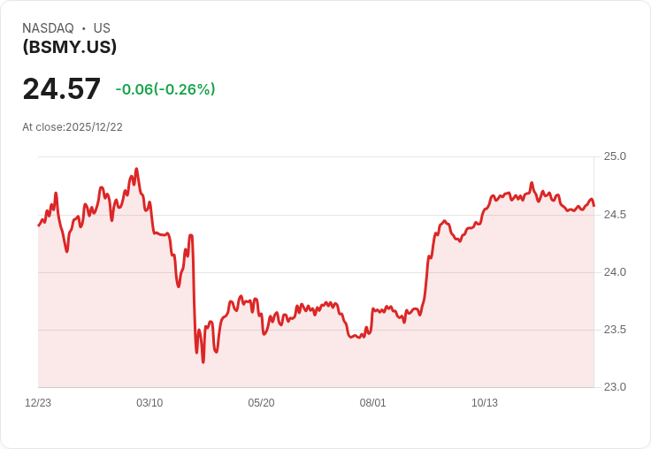
Task: Select the 03/10 date marker
Action: pos(149,403)
